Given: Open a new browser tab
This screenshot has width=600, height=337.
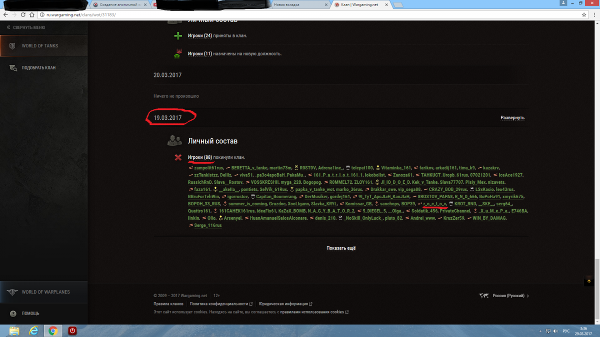Looking at the screenshot, I should click(398, 4).
